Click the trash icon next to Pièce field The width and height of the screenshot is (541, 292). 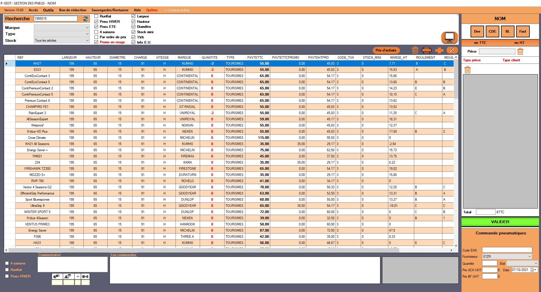point(520,51)
